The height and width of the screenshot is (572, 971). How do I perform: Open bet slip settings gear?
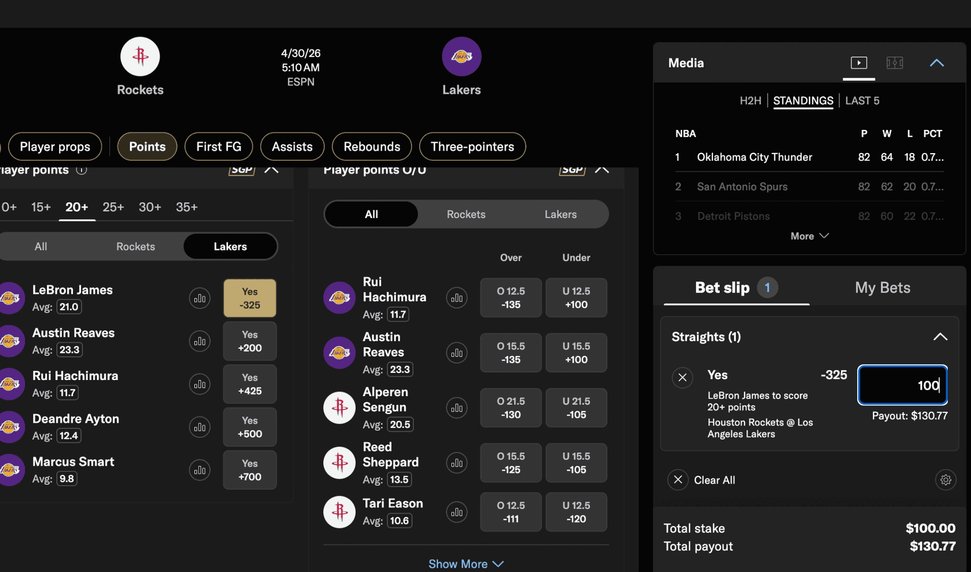pos(946,480)
